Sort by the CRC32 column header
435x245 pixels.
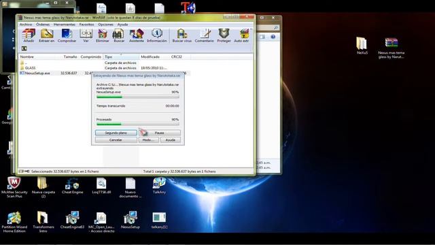pos(179,56)
